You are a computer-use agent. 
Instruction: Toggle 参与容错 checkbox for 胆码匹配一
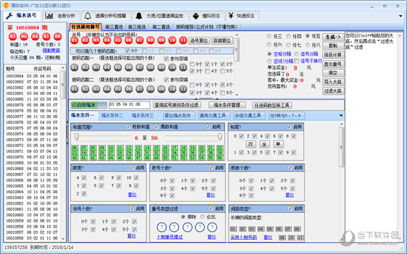pos(166,59)
